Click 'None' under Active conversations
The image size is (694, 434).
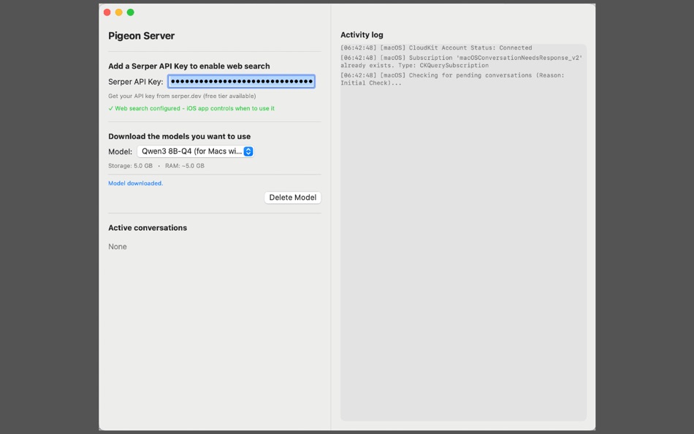pyautogui.click(x=118, y=246)
